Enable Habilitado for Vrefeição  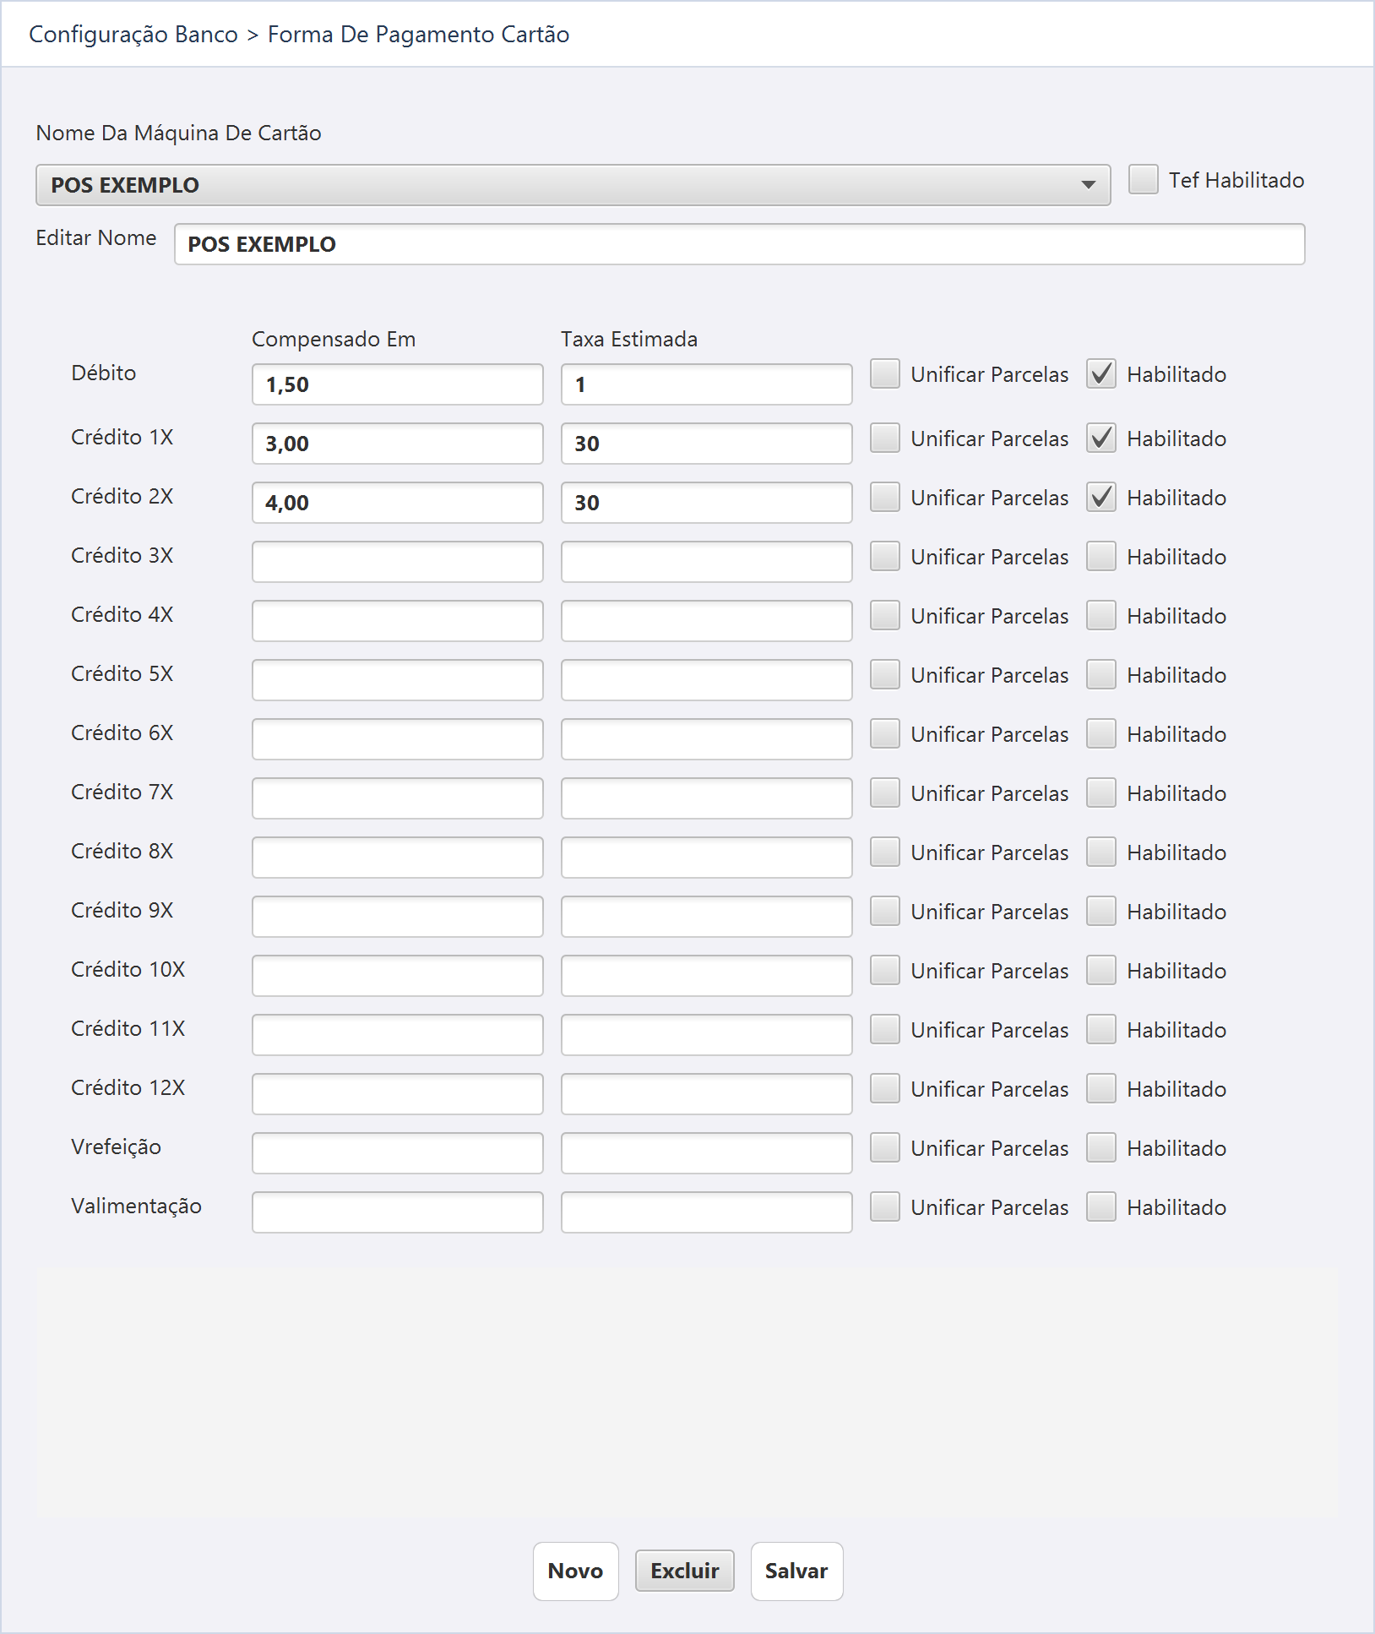tap(1101, 1148)
